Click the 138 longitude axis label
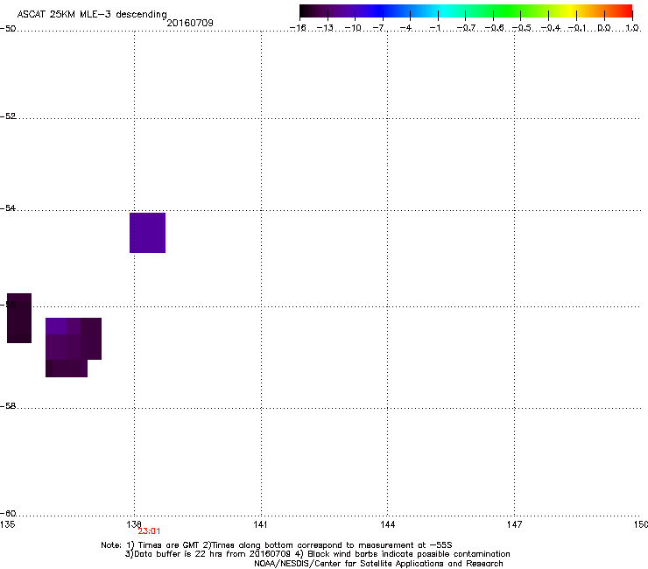 pyautogui.click(x=134, y=524)
